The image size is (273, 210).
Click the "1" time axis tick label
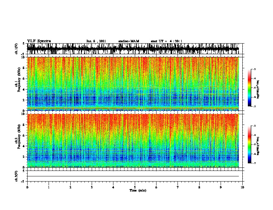(49, 187)
